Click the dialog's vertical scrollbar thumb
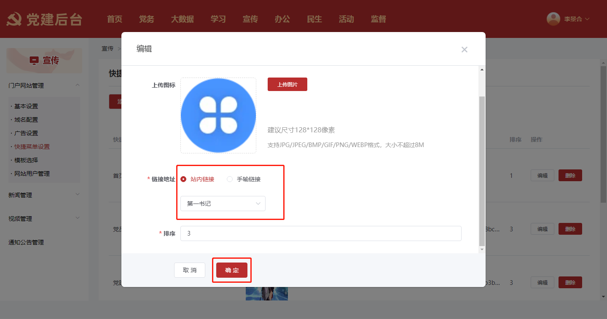Viewport: 607px width, 319px height. point(482,169)
